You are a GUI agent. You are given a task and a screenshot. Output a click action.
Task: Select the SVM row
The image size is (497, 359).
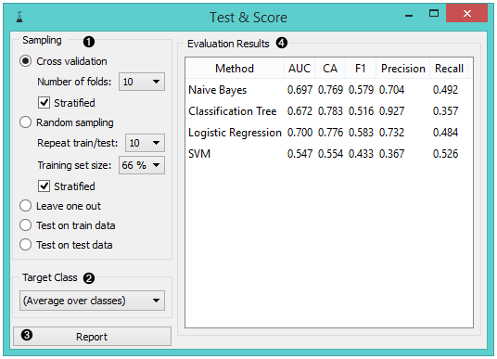pos(329,154)
